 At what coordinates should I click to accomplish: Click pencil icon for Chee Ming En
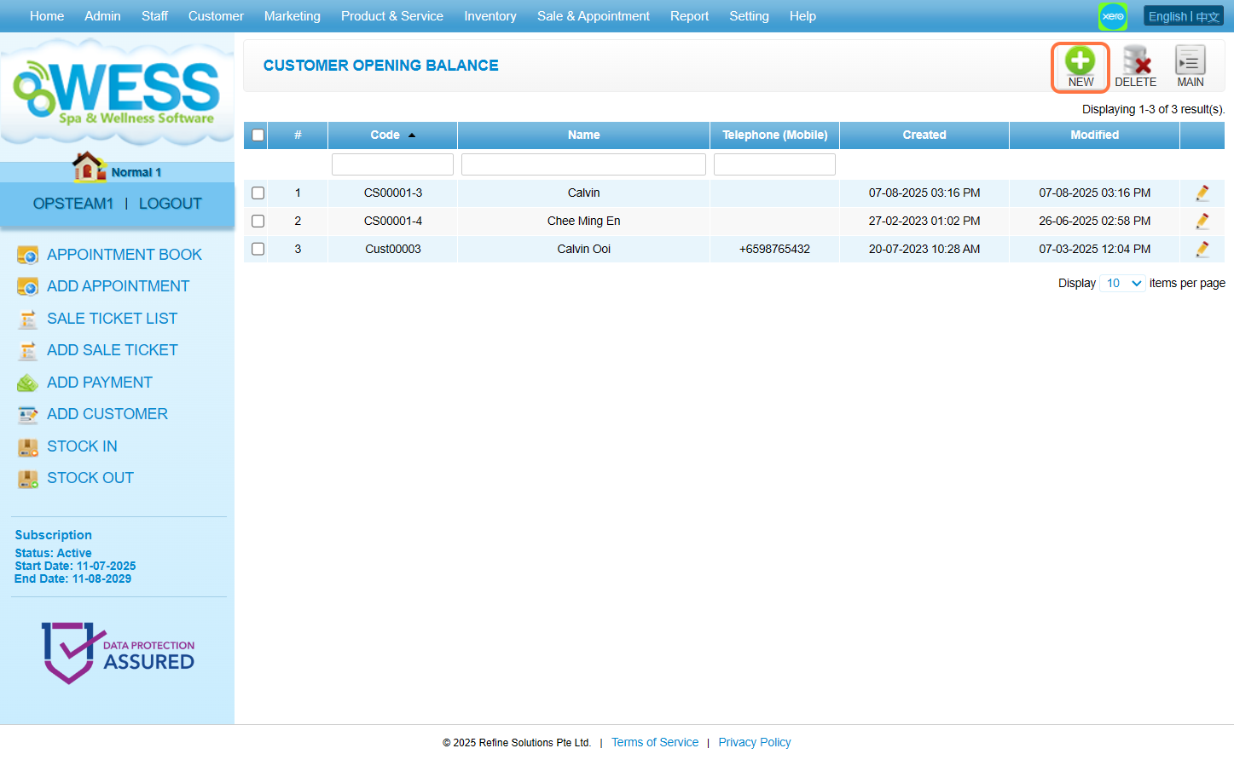pyautogui.click(x=1202, y=222)
